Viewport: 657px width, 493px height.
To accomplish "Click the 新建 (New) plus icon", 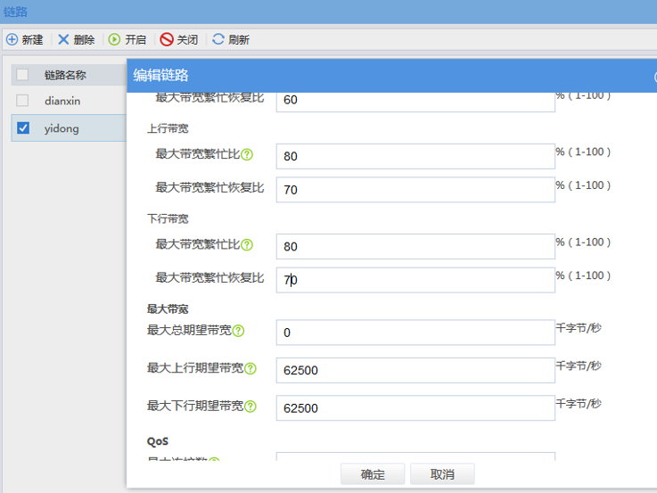I will pos(12,40).
